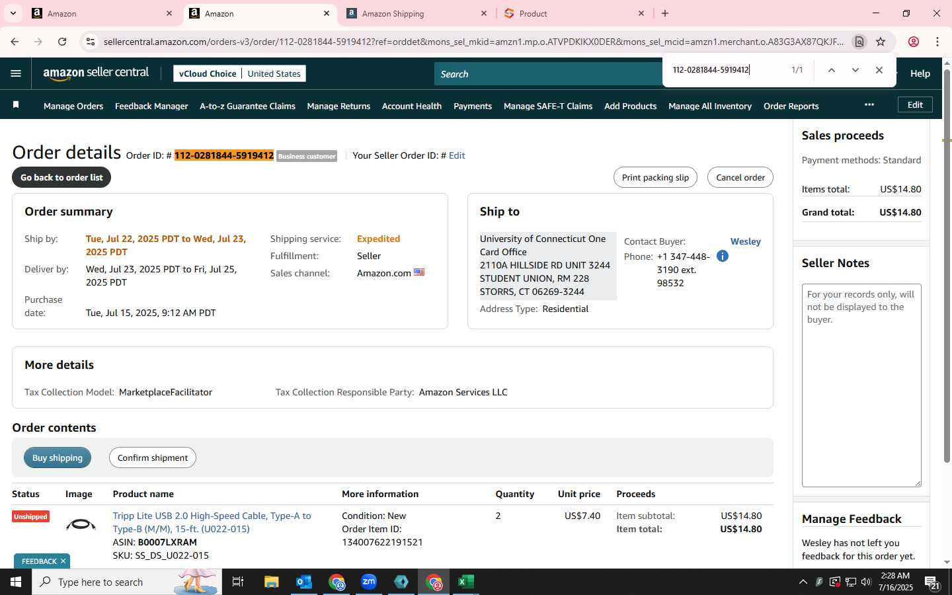952x595 pixels.
Task: Reload the current page
Action: pos(62,42)
